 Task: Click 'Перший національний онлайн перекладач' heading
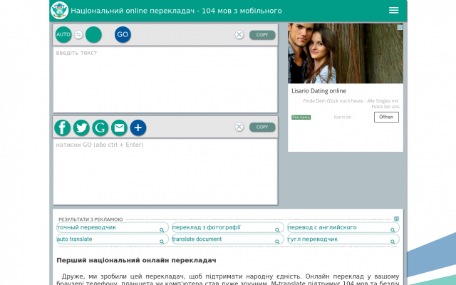click(x=136, y=260)
